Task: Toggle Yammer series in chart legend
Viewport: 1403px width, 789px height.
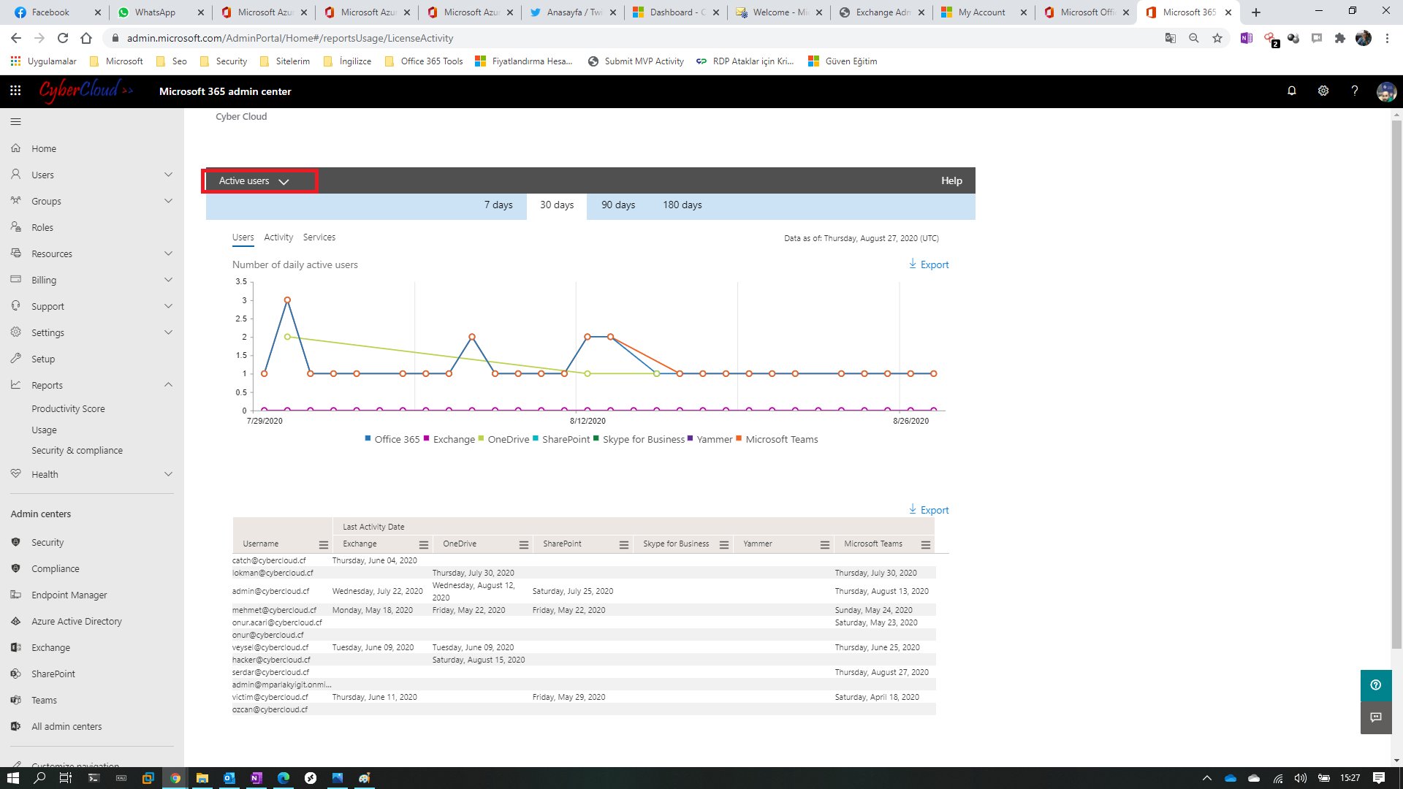Action: click(x=710, y=439)
